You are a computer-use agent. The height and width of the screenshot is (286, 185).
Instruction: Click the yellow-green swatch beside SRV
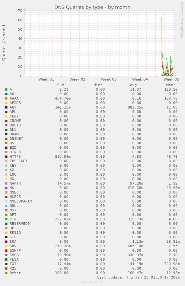coord(6,246)
